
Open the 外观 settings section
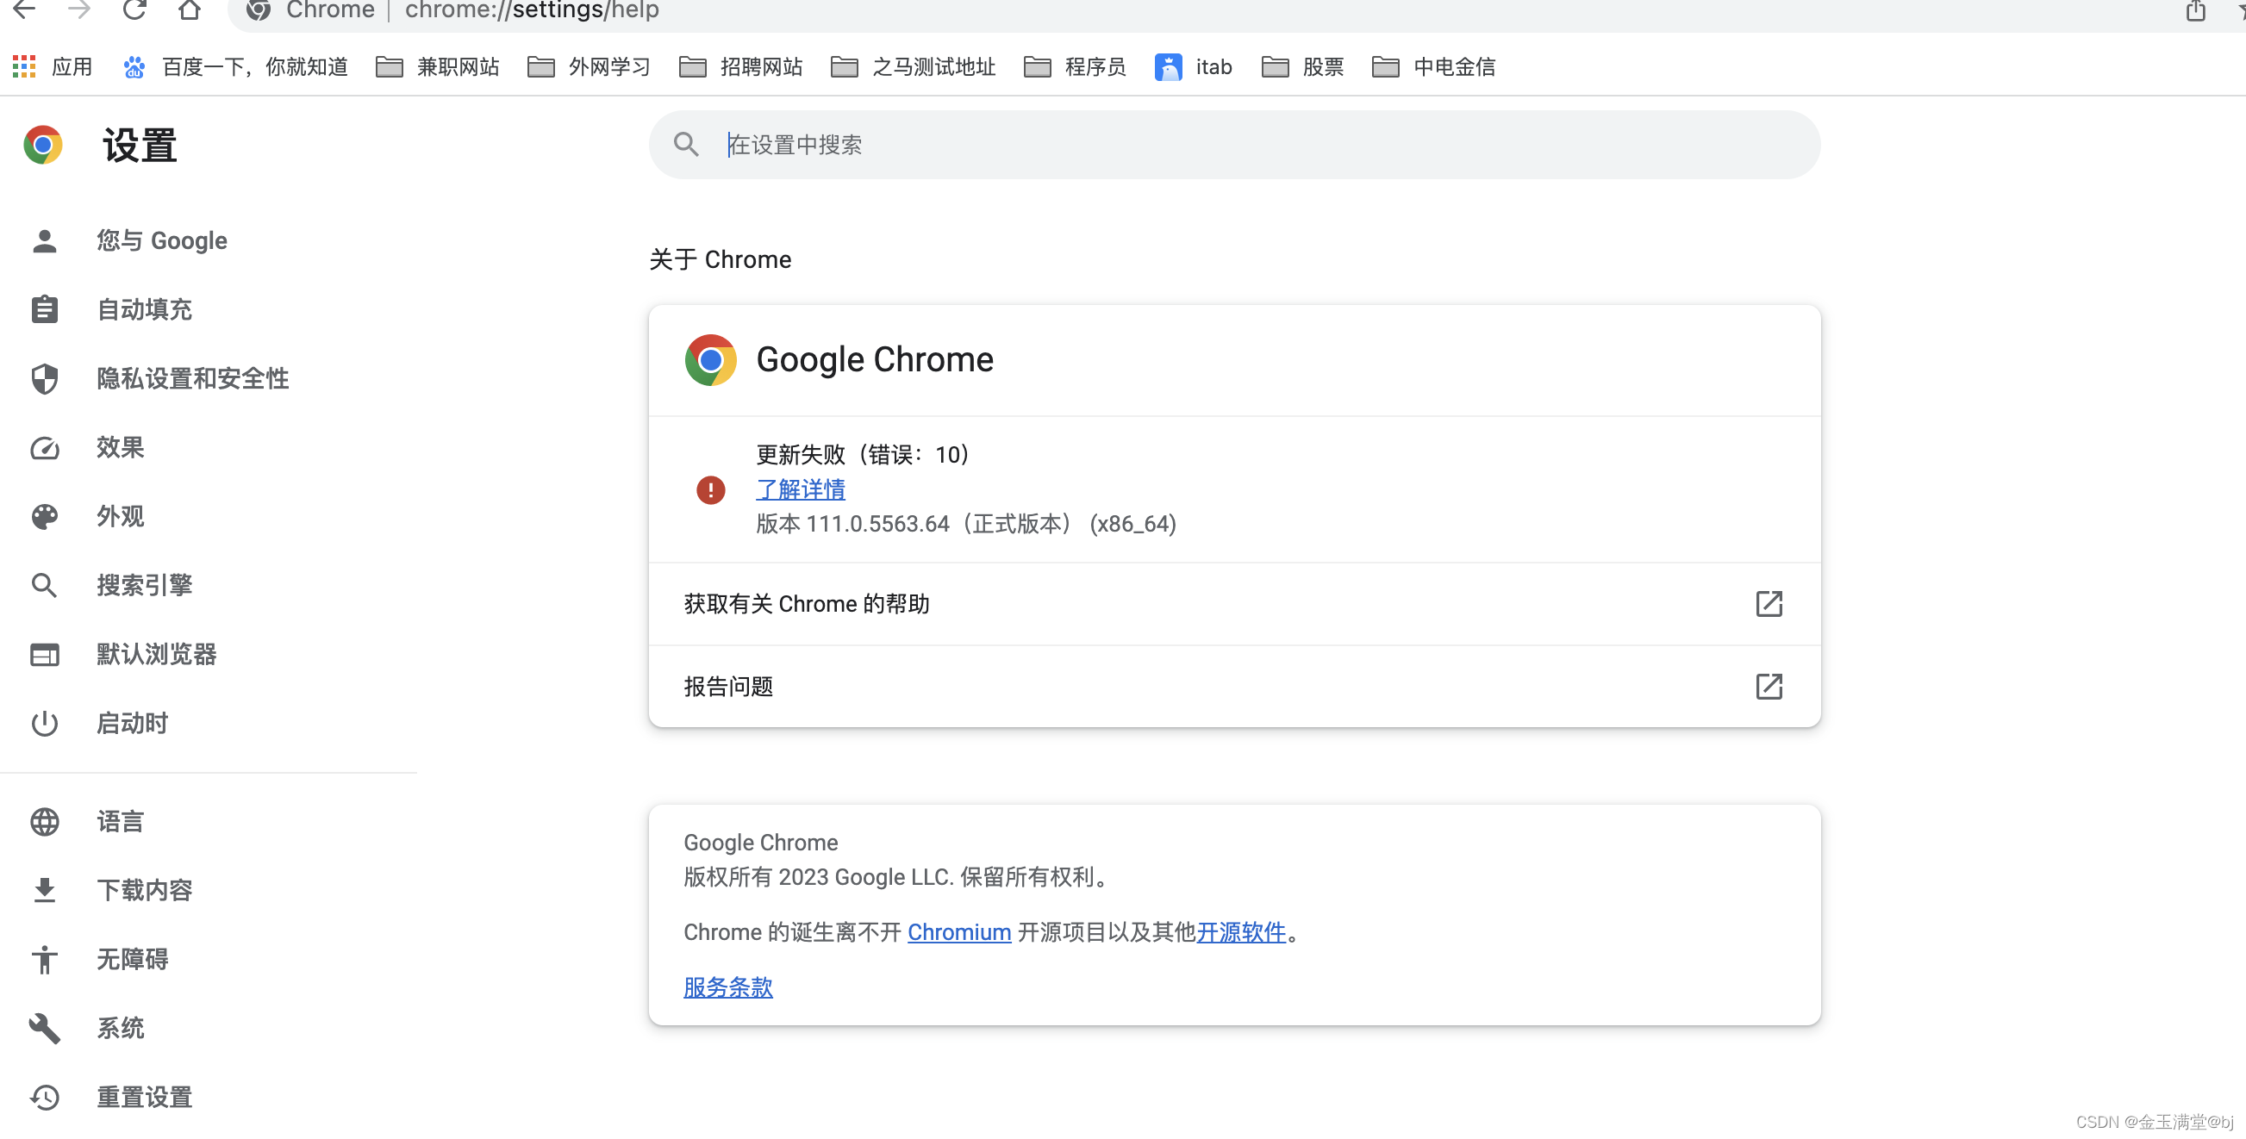point(121,516)
